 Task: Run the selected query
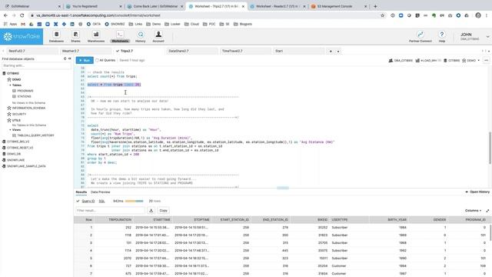(x=85, y=60)
